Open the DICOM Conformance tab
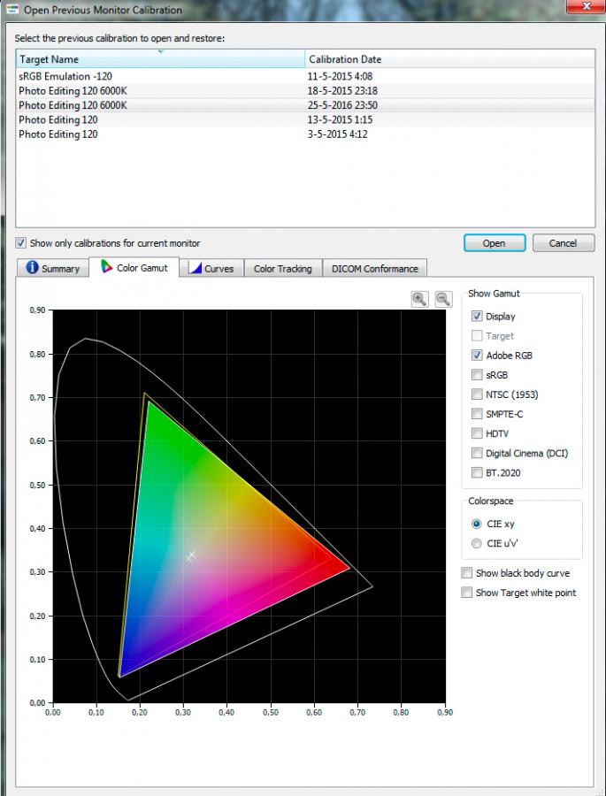 point(375,269)
